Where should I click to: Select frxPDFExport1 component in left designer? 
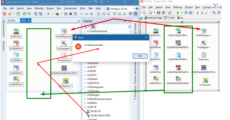tap(64, 31)
